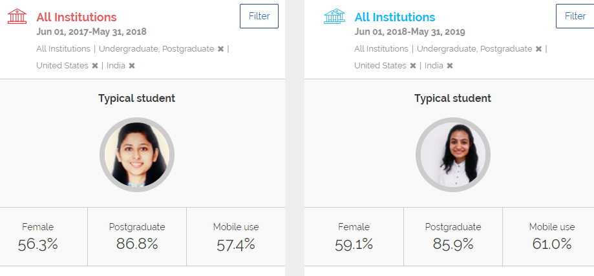Click the Mobile use 57.4% statistic
The image size is (594, 276).
[236, 237]
